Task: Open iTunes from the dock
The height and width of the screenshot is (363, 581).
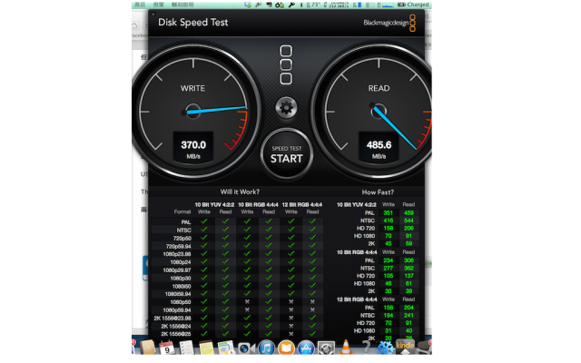Action: pyautogui.click(x=266, y=348)
